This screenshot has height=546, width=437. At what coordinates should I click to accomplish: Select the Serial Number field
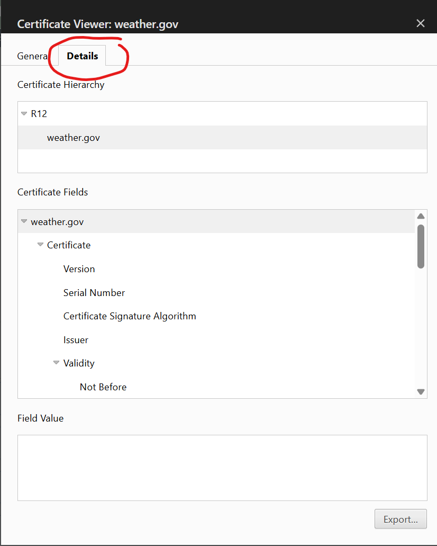[216, 292]
